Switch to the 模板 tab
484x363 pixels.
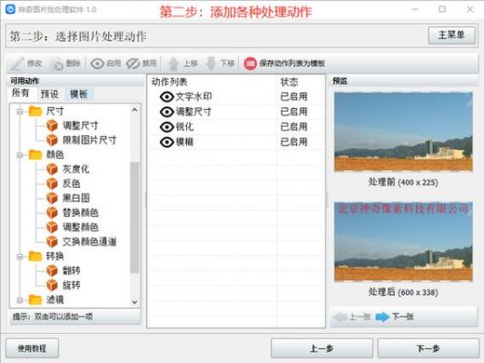click(79, 94)
